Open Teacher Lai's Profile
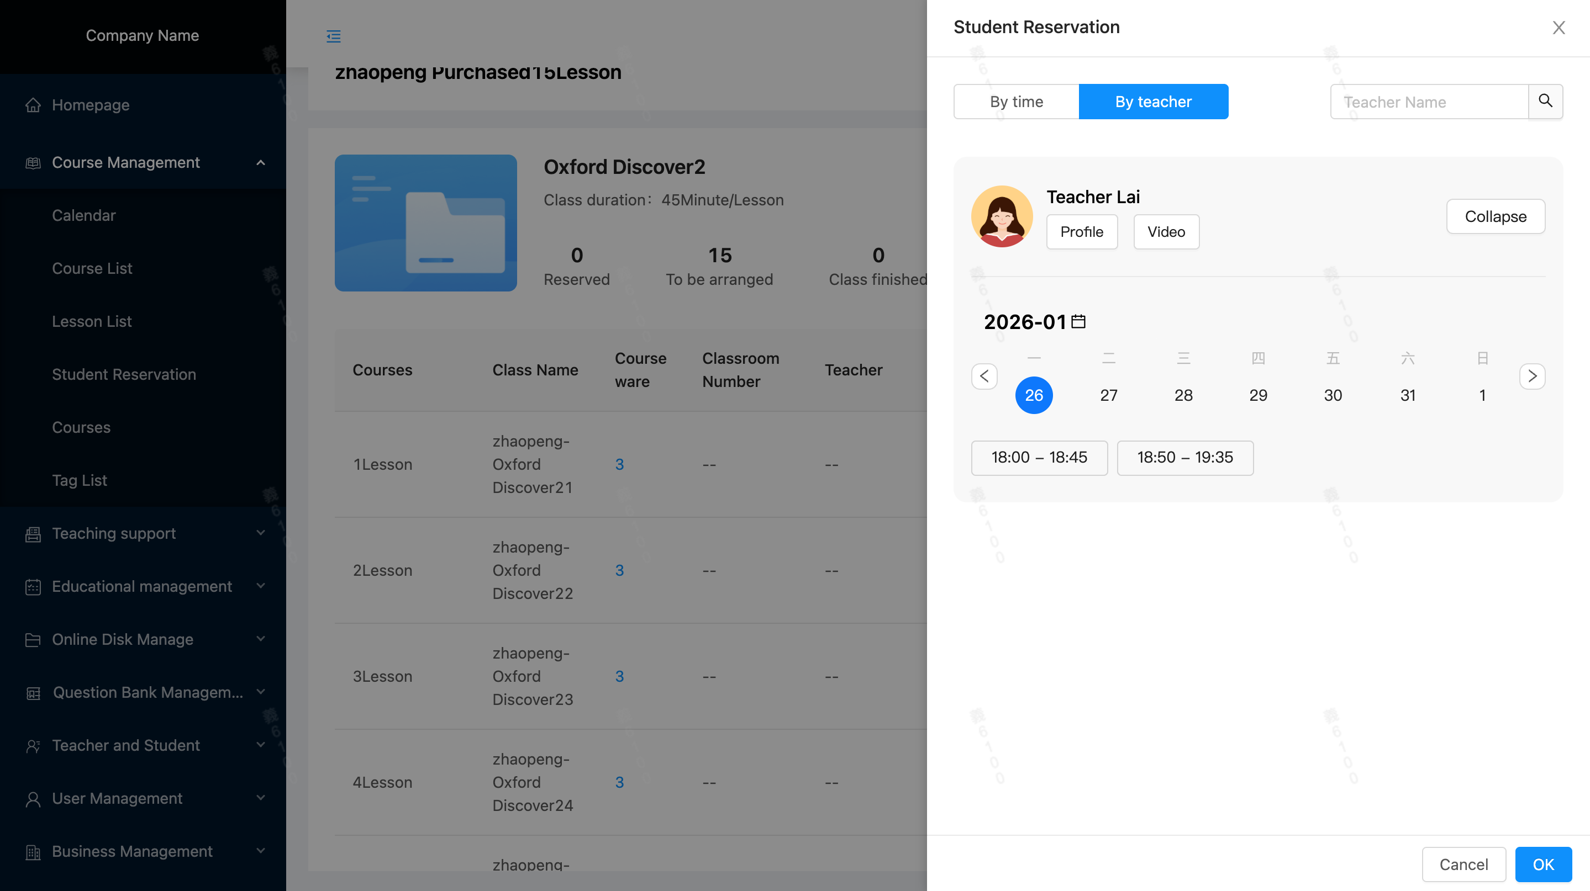The width and height of the screenshot is (1590, 891). point(1081,232)
